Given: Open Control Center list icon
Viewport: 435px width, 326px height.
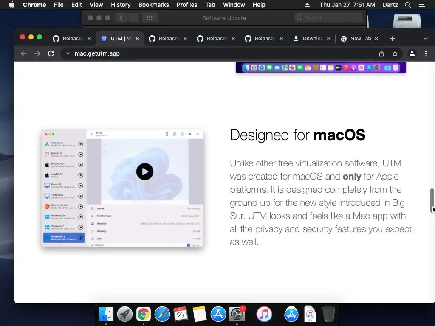Looking at the screenshot, I should pos(421,5).
